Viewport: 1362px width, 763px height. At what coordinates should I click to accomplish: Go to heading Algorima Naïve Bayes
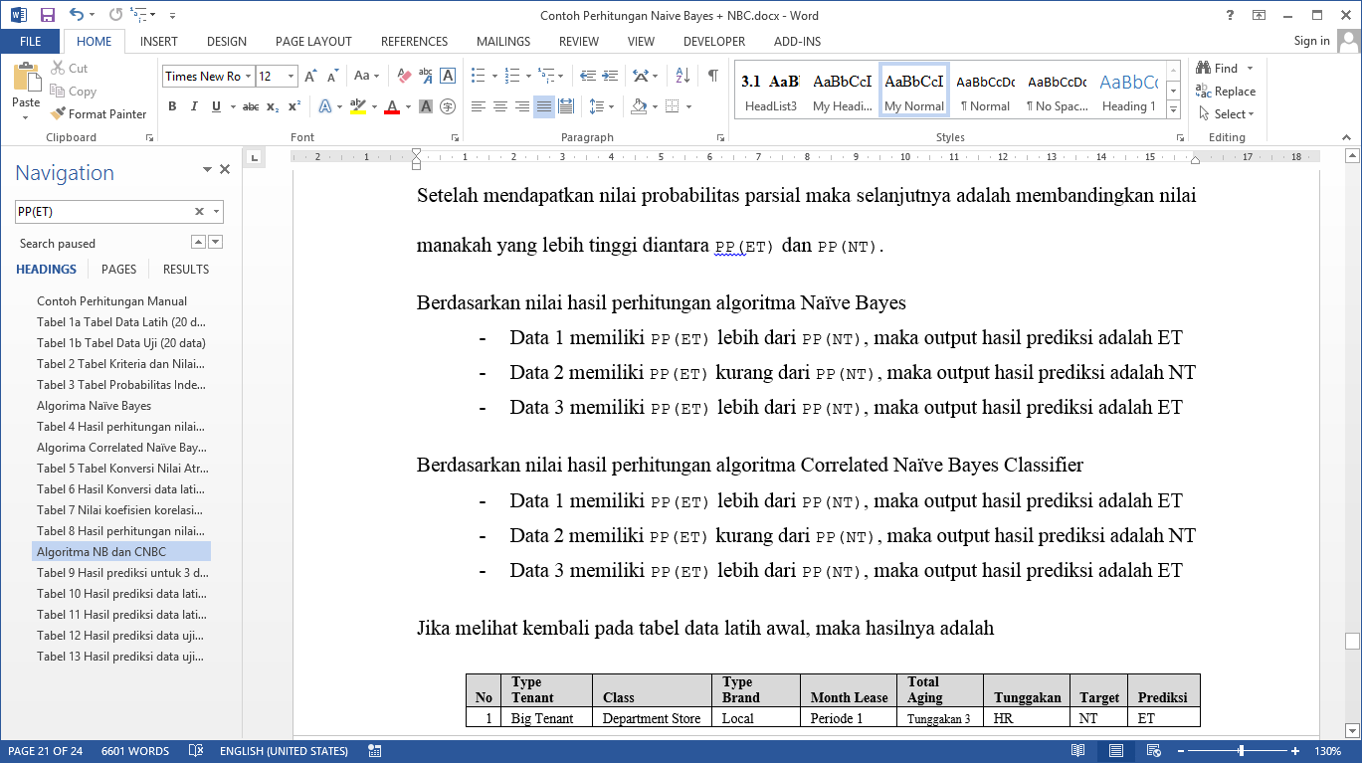tap(94, 406)
